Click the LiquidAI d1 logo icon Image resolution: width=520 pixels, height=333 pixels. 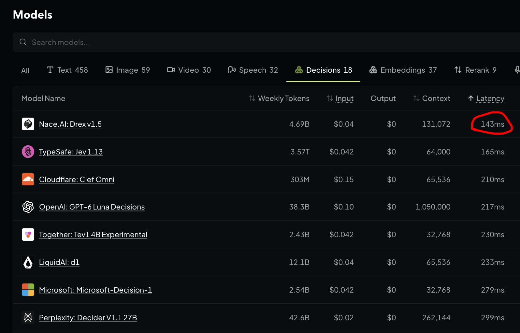pyautogui.click(x=28, y=262)
